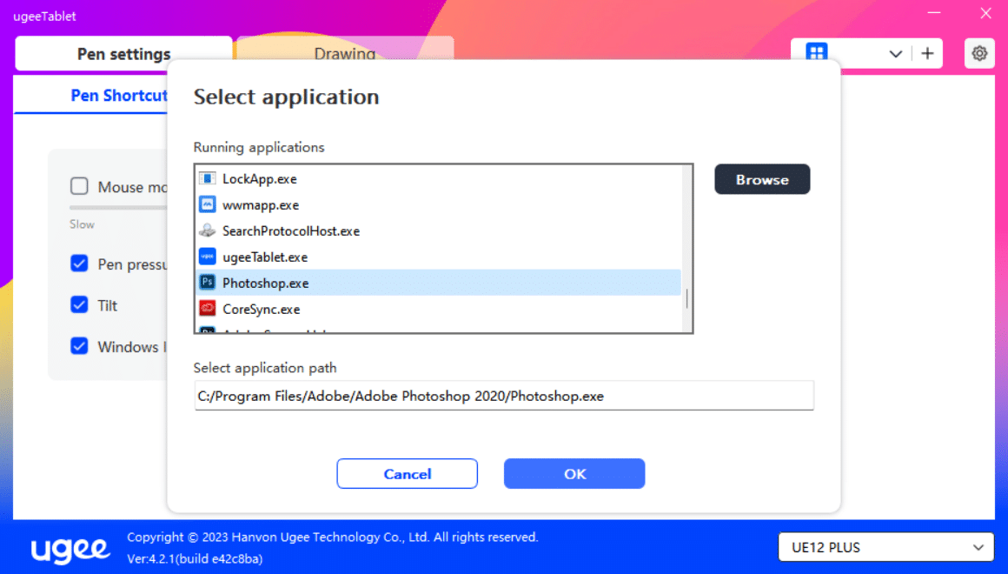Click the wwmapp.exe app icon
This screenshot has height=574, width=1008.
[207, 204]
